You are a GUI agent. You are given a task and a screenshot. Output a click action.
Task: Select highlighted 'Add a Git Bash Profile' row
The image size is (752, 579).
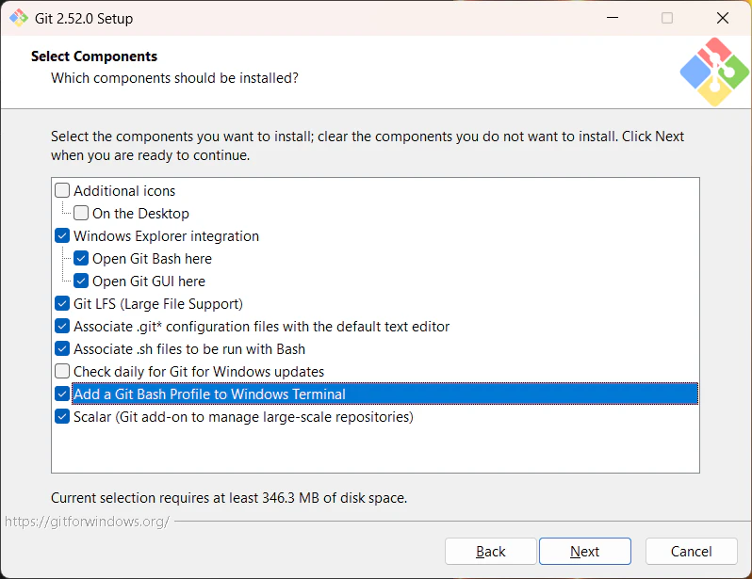point(384,394)
